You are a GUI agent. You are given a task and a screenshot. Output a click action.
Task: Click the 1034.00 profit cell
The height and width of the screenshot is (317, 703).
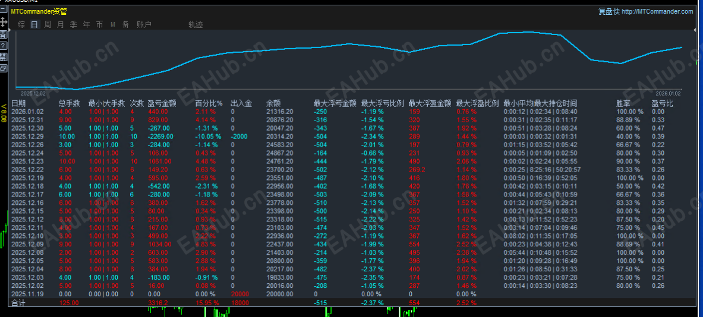pyautogui.click(x=159, y=244)
